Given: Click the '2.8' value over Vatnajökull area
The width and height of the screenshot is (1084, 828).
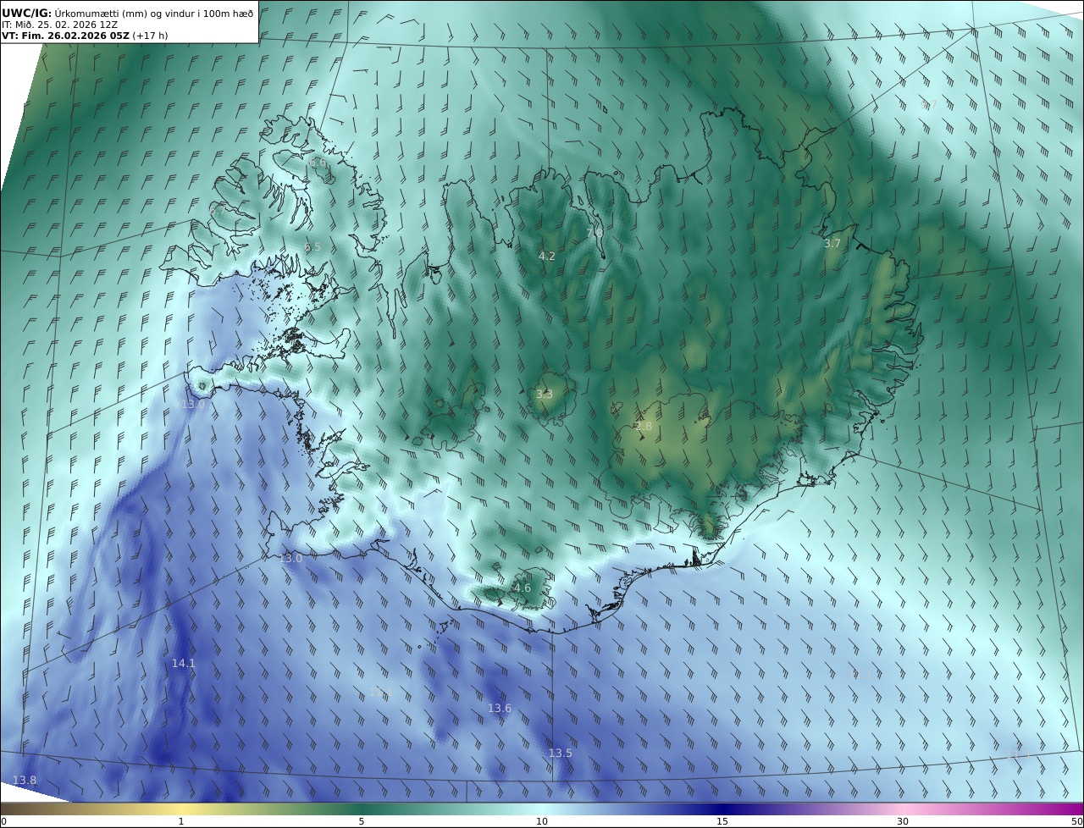Looking at the screenshot, I should [x=644, y=428].
